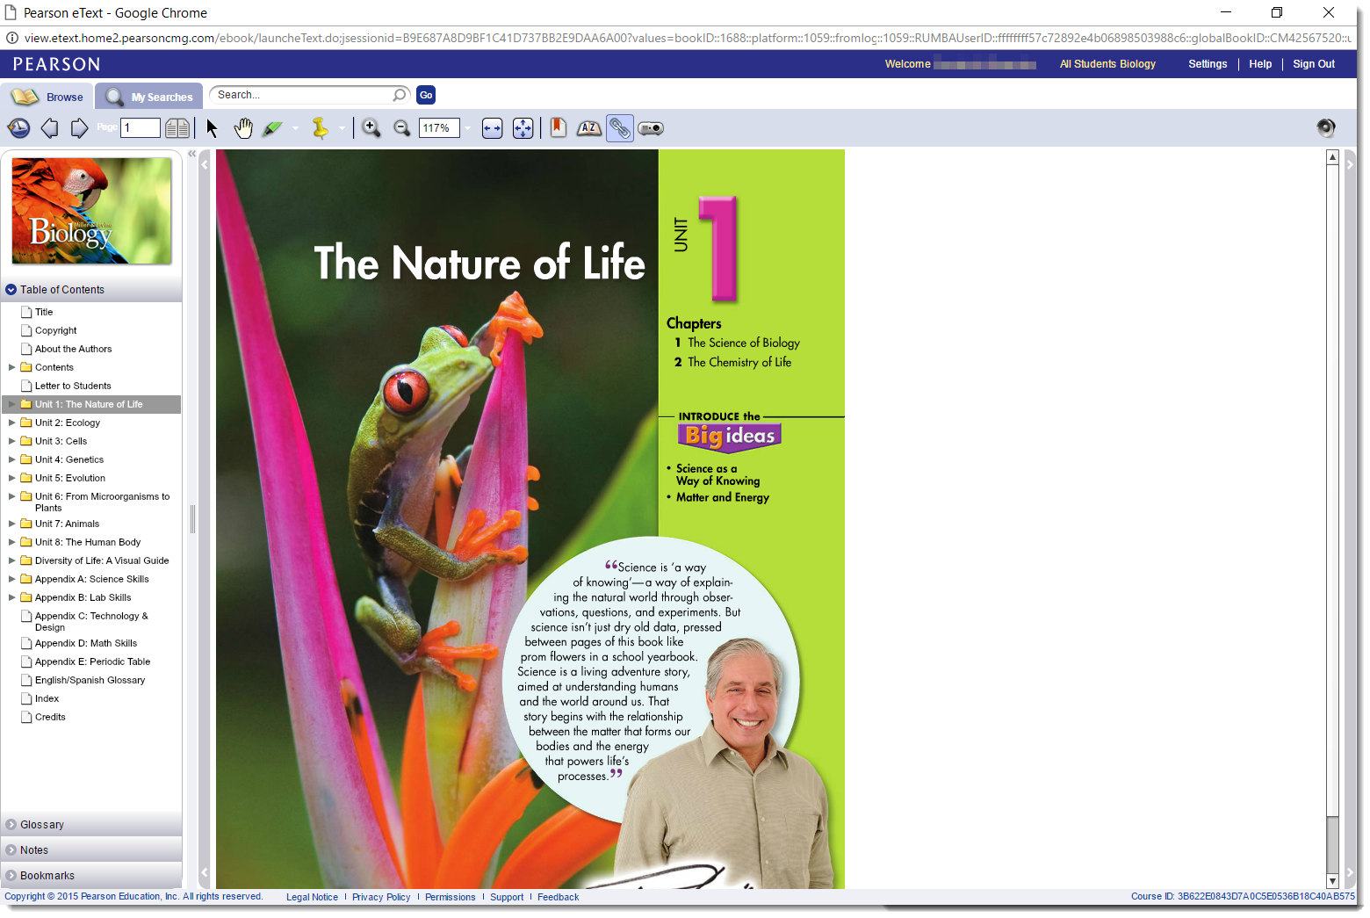Click the history clock icon
Viewport: 1370px width, 918px height.
pos(18,128)
